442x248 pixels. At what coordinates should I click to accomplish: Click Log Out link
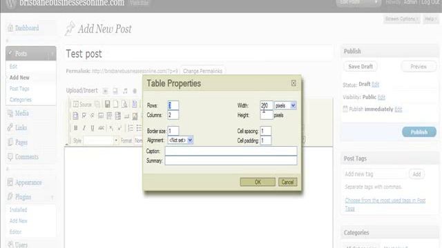(431, 2)
